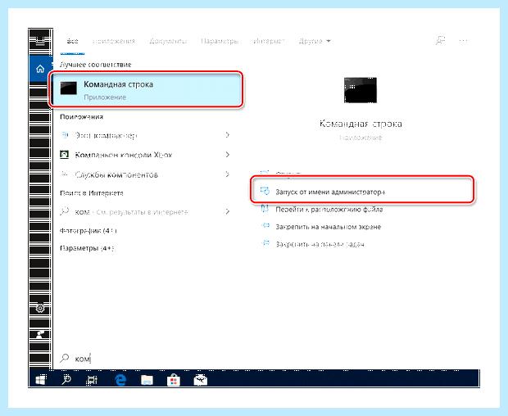Screen dimensions: 508x416
Task: Select the Home icon in the sidebar
Action: pos(40,69)
